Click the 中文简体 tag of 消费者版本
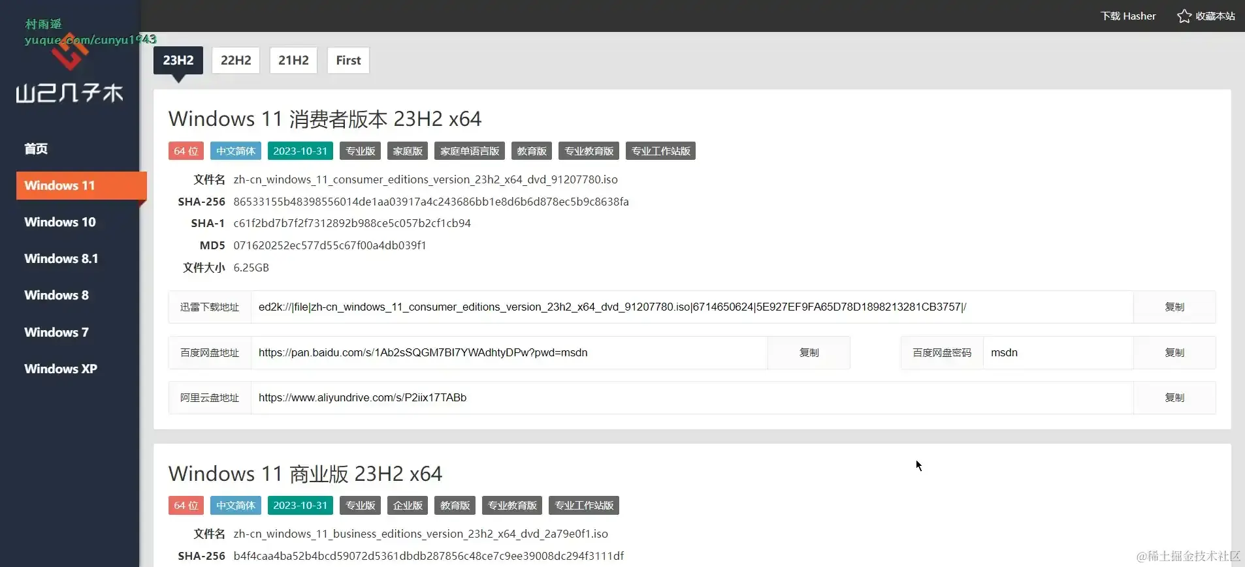Viewport: 1245px width, 567px height. [x=236, y=151]
